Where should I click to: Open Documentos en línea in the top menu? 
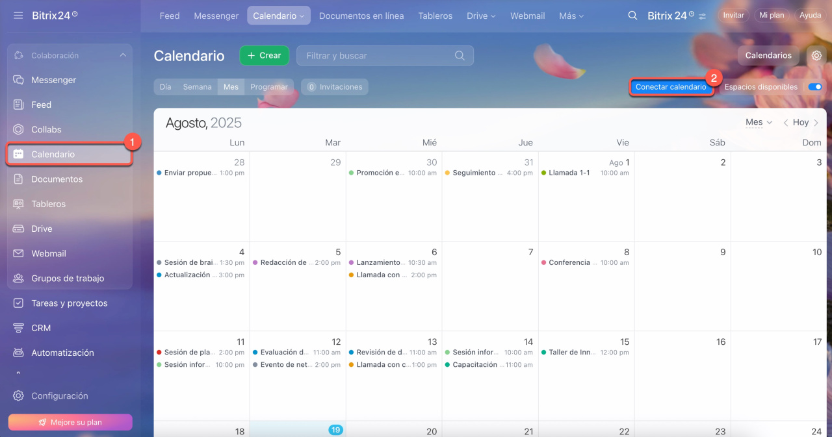[x=361, y=16]
